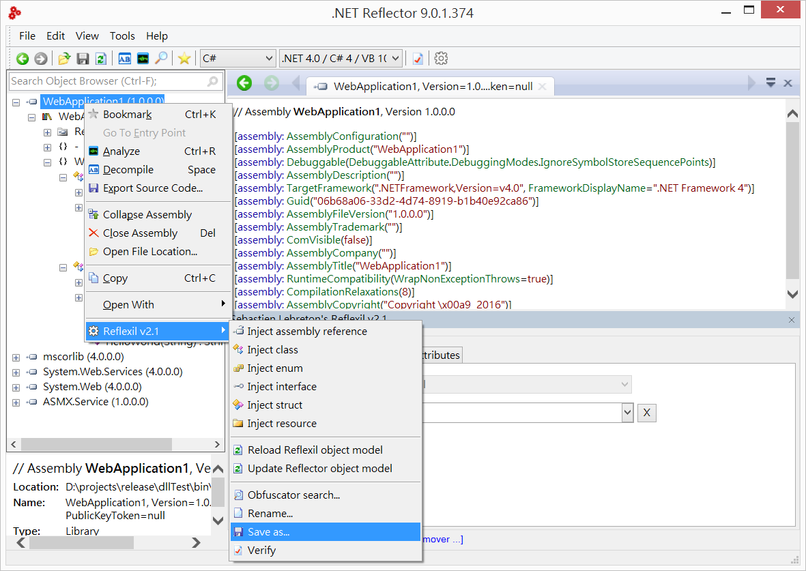Screen dimensions: 806x571
Task: Click the Refresh assemblies icon
Action: pyautogui.click(x=100, y=59)
